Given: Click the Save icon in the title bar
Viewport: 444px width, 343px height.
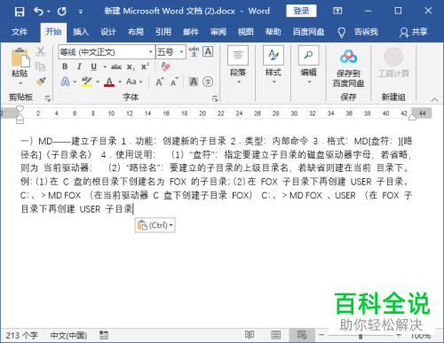Looking at the screenshot, I should [x=20, y=12].
